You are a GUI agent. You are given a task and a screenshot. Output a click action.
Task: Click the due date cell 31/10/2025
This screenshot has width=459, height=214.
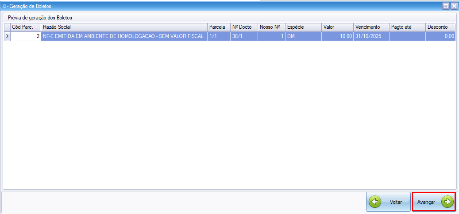(x=371, y=37)
